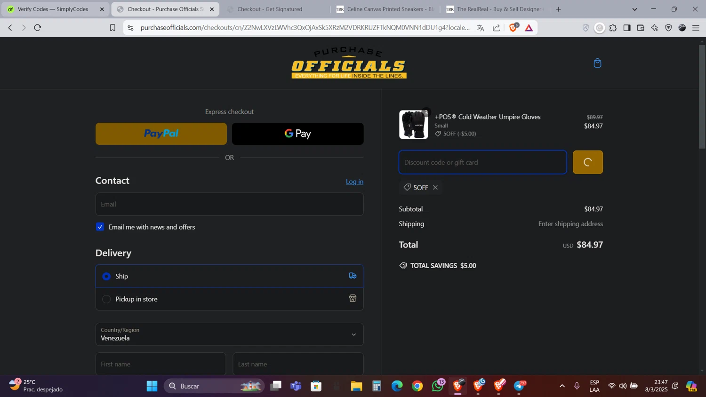Open the extensions puzzle icon
This screenshot has height=397, width=706.
[x=613, y=28]
